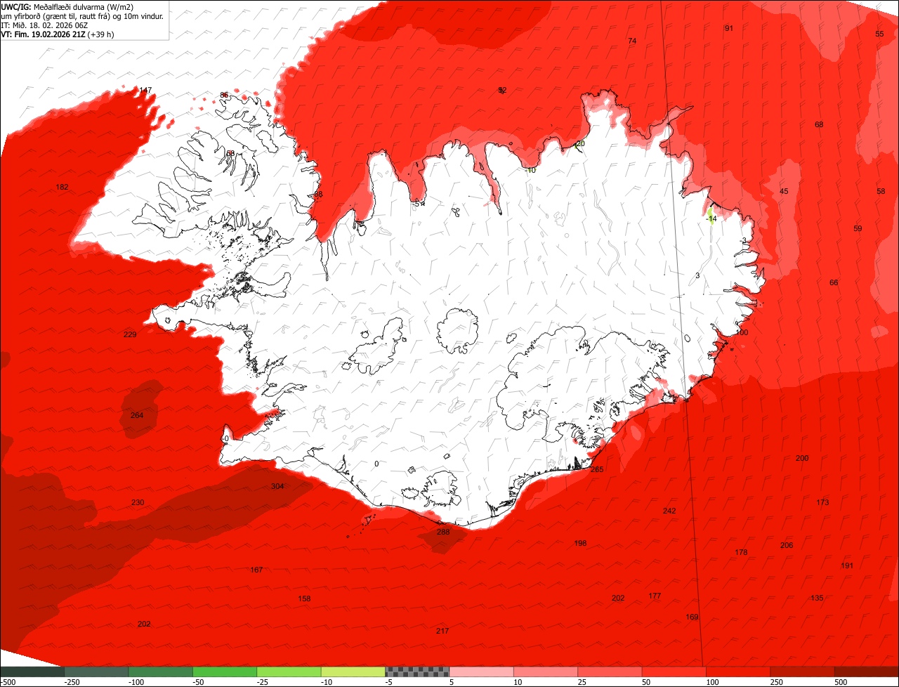Click the map value 88 in the northwest fjord
The image size is (899, 687).
[318, 195]
